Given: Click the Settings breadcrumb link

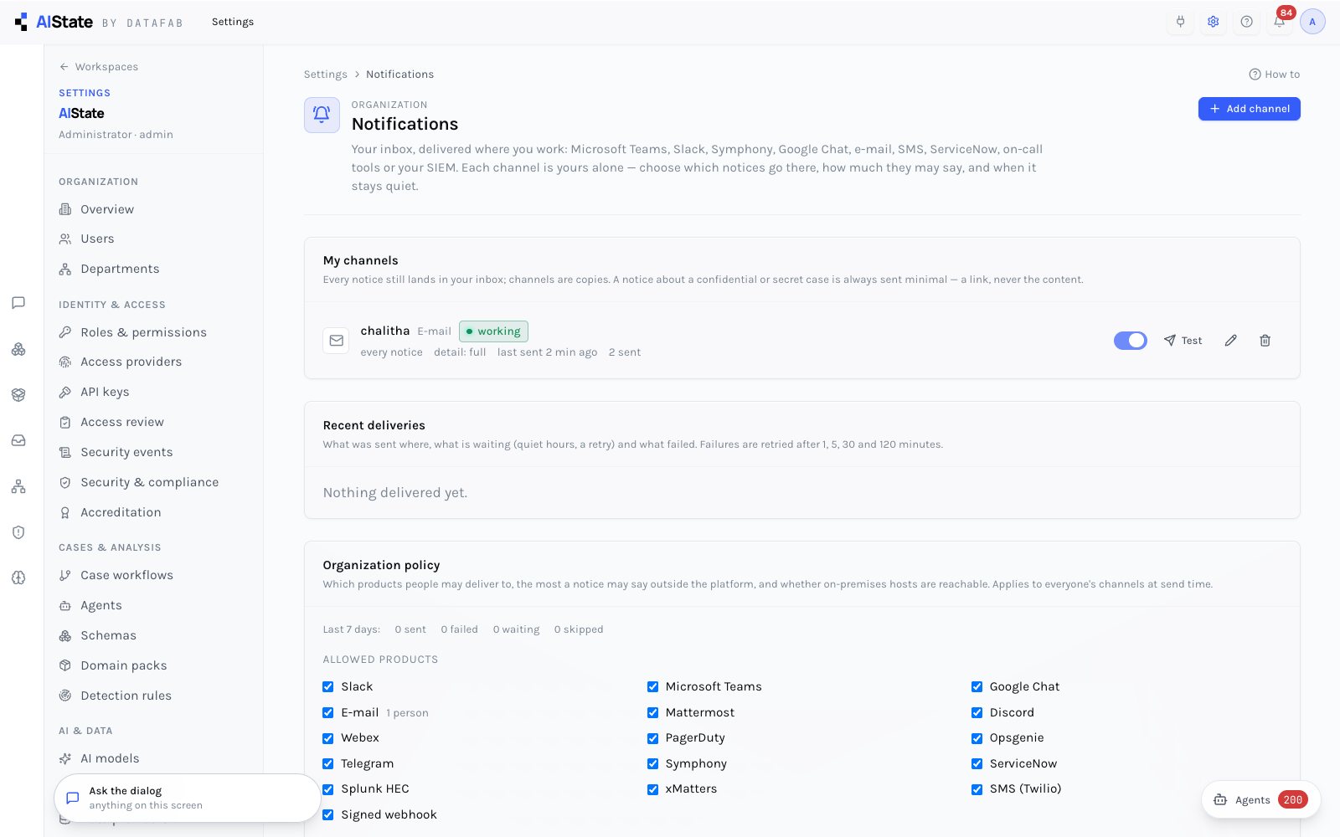Looking at the screenshot, I should (x=325, y=74).
